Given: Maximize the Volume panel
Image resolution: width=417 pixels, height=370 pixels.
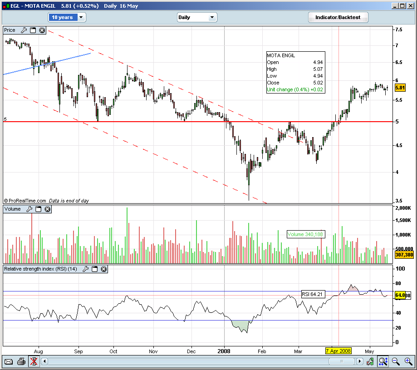Looking at the screenshot, I should [39, 209].
